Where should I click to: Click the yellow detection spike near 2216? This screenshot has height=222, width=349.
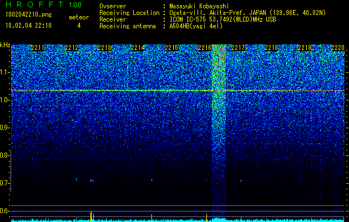pos(206,218)
